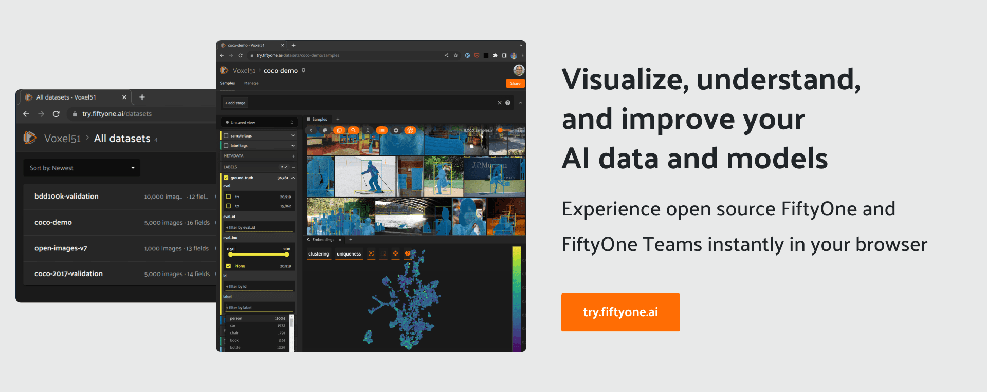
Task: Bookmark page with star icon
Action: (x=455, y=55)
